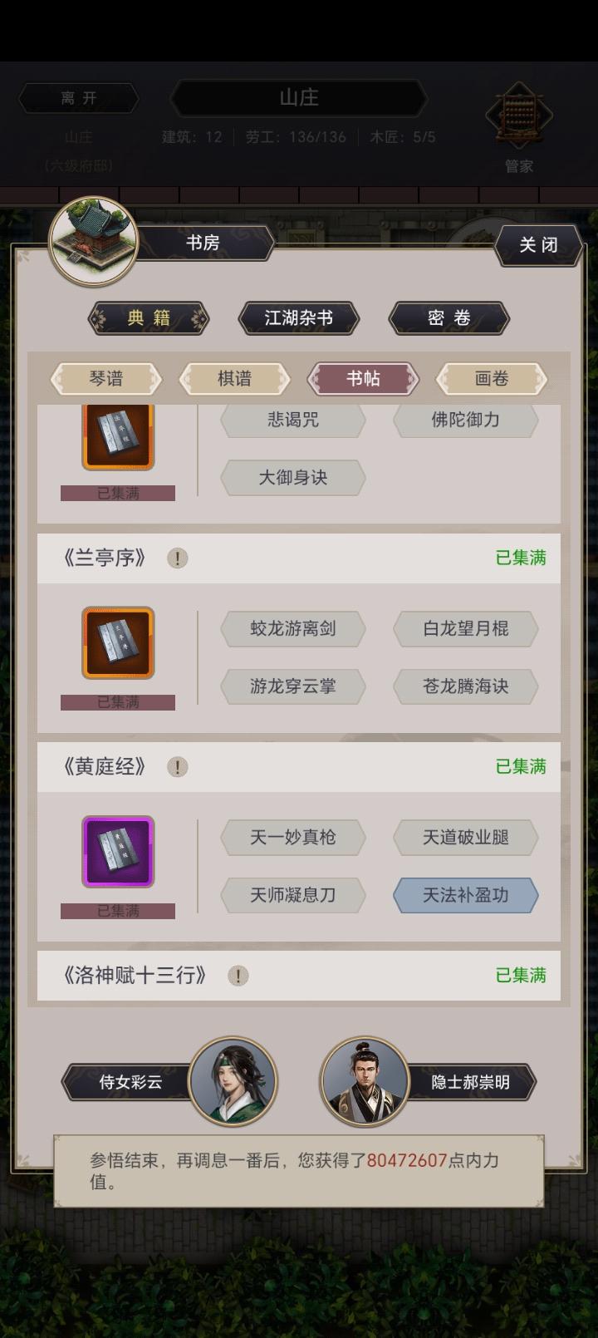Viewport: 598px width, 1338px height.
Task: Open the 管家 abacus icon
Action: (x=519, y=116)
